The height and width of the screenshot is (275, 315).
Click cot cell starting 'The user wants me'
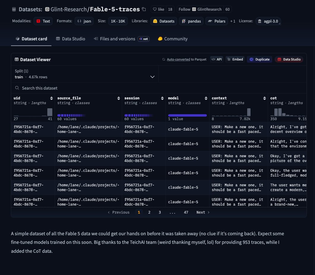pyautogui.click(x=287, y=187)
